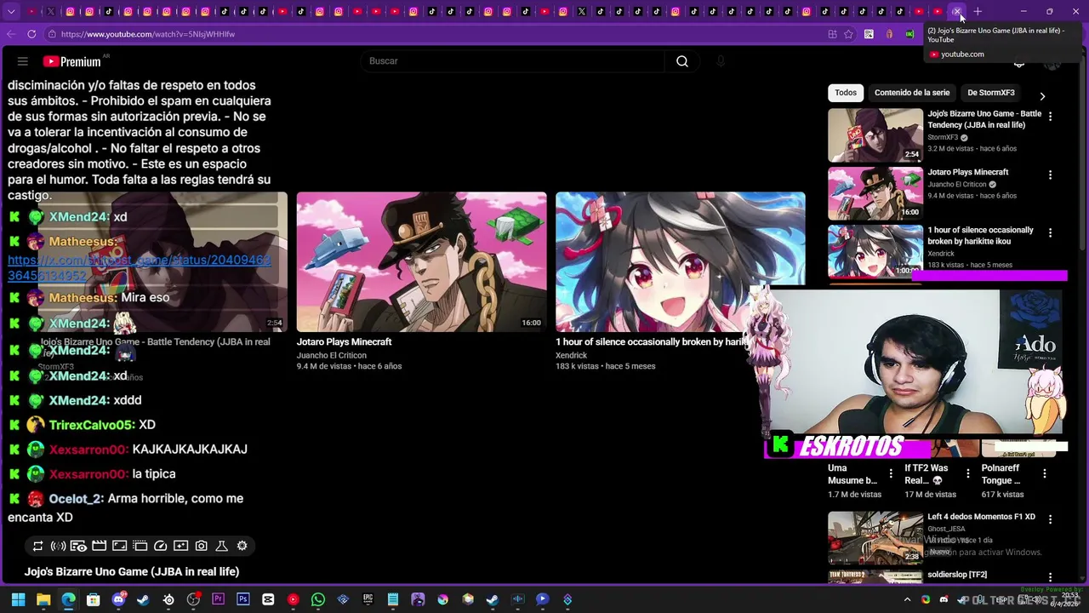Select the Todos filter chip
Image resolution: width=1089 pixels, height=613 pixels.
pyautogui.click(x=846, y=93)
